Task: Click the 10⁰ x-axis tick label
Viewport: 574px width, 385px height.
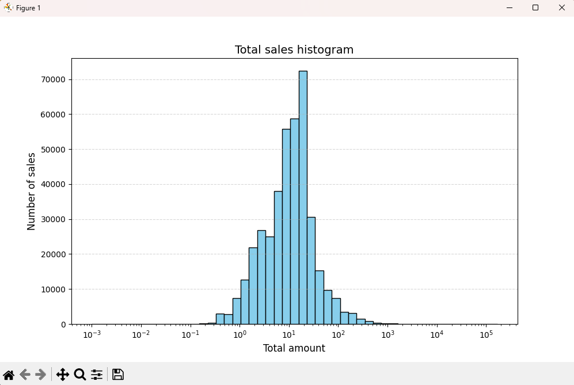Action: click(240, 334)
